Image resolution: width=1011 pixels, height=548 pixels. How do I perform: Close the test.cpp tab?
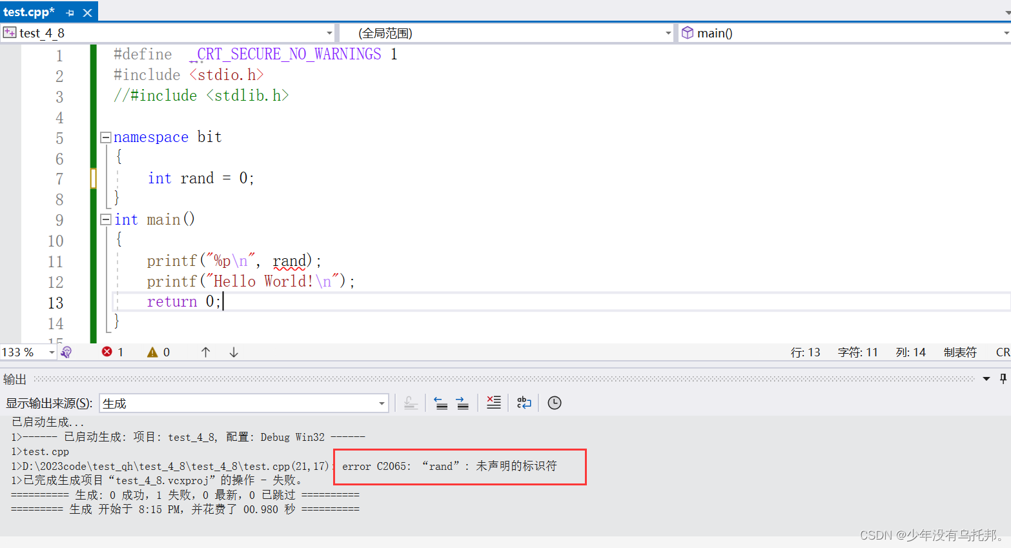click(x=88, y=13)
